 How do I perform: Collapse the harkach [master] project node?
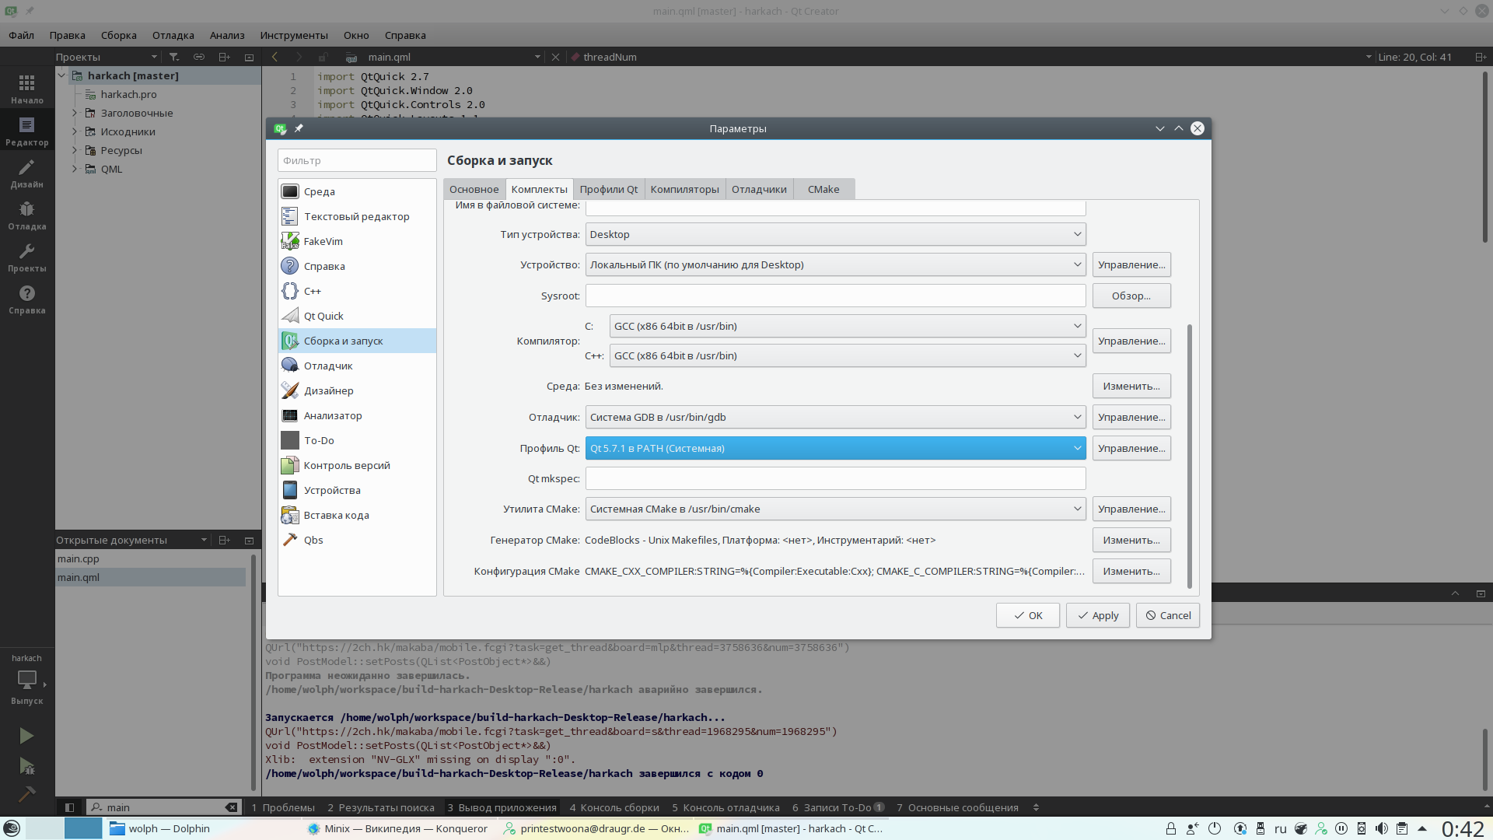pos(61,75)
